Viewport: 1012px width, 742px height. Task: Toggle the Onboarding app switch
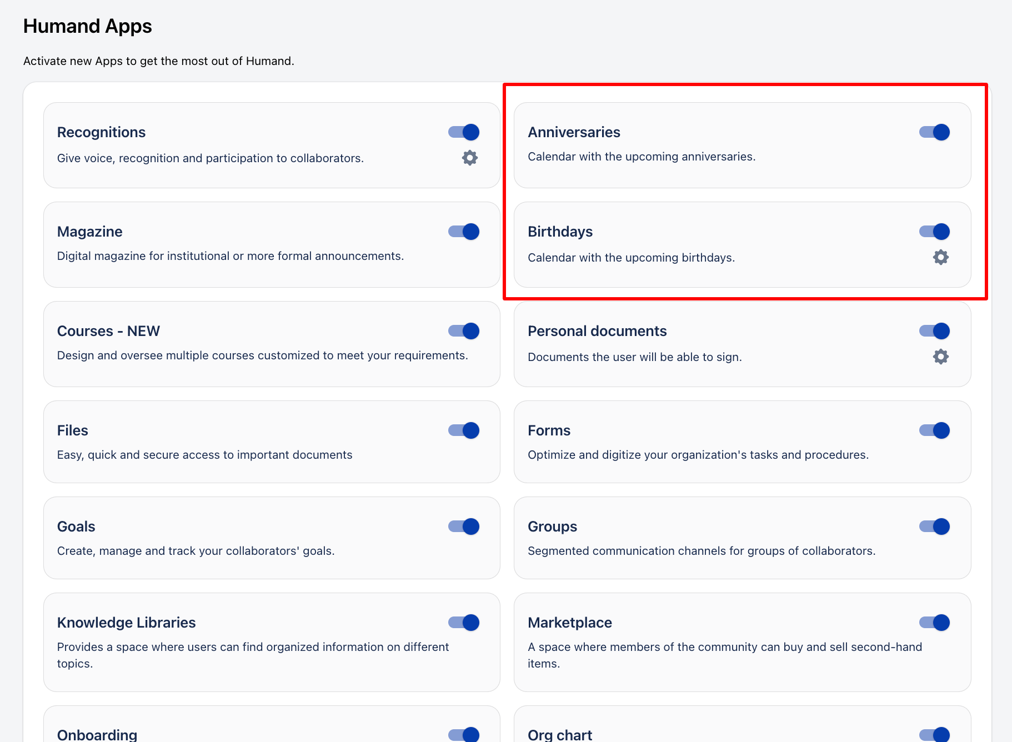coord(464,735)
